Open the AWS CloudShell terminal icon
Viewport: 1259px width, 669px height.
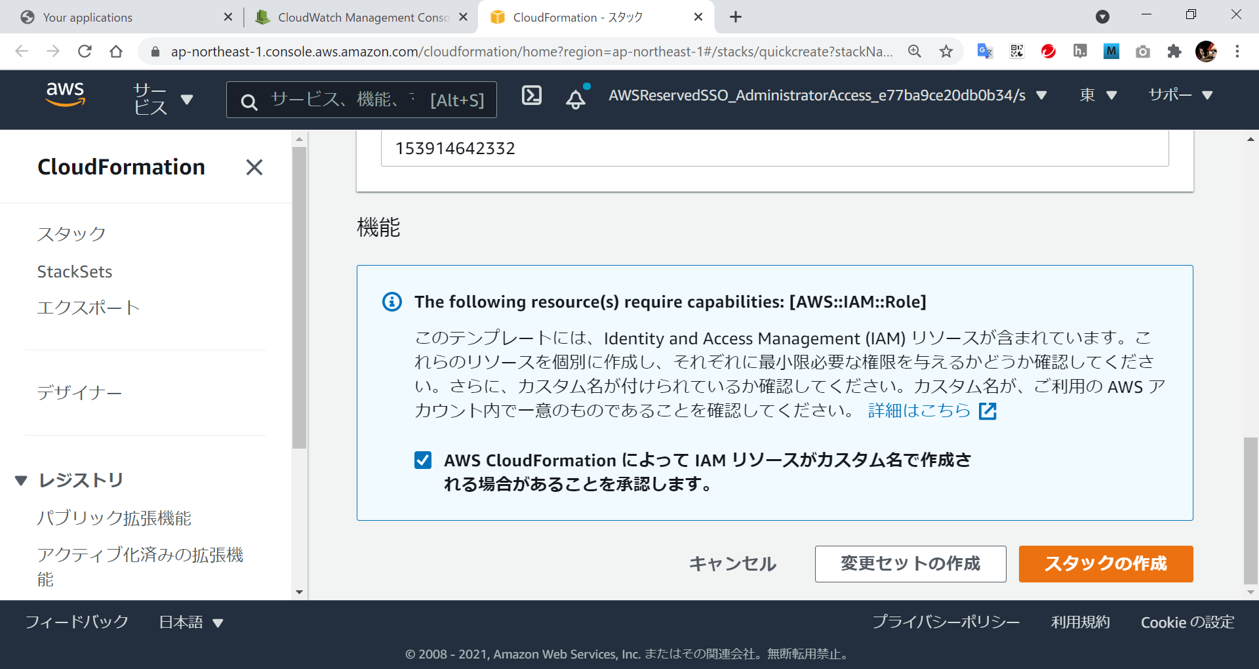pos(531,96)
